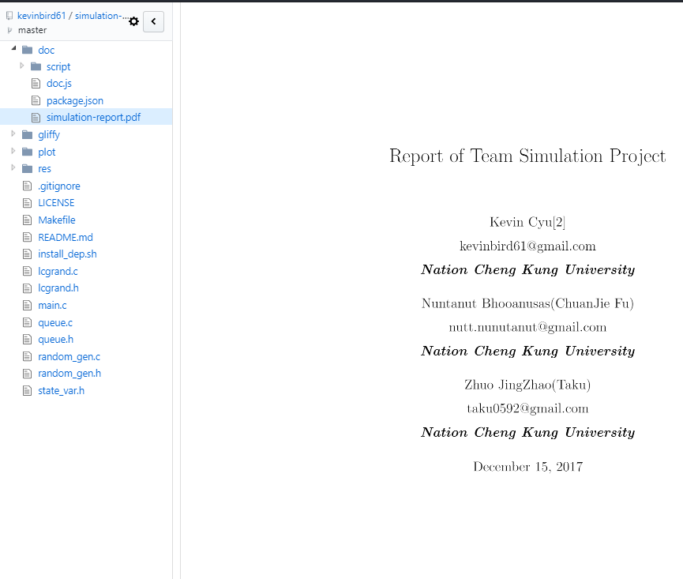Click the package.json file icon
This screenshot has width=683, height=579.
[36, 100]
